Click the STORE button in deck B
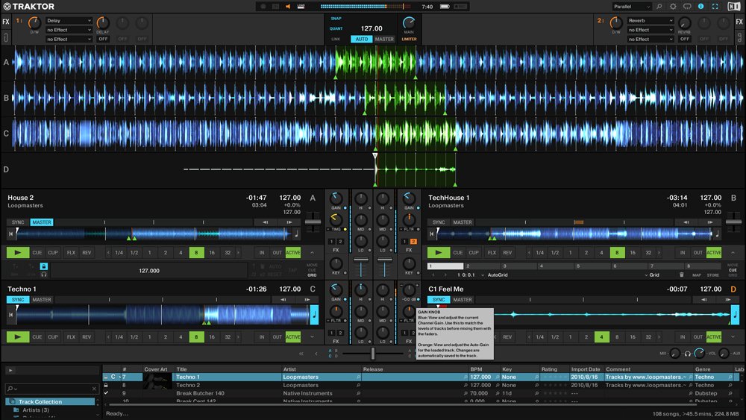 (713, 275)
